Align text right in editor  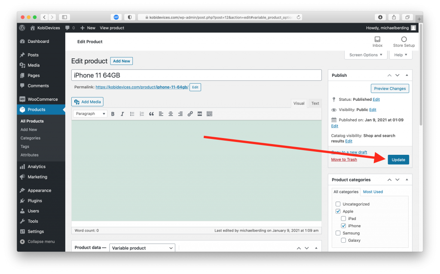pyautogui.click(x=180, y=114)
